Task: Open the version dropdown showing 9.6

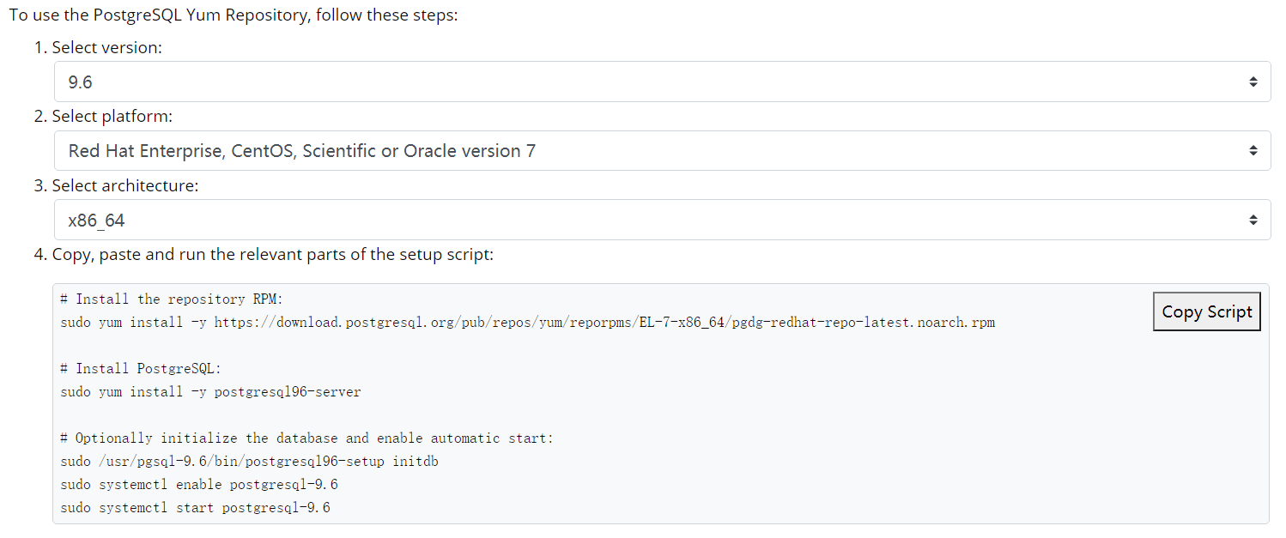Action: [662, 82]
